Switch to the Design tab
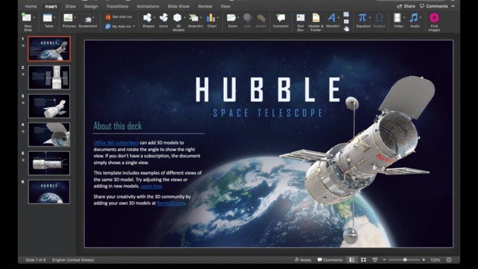This screenshot has height=269, width=478. click(91, 6)
